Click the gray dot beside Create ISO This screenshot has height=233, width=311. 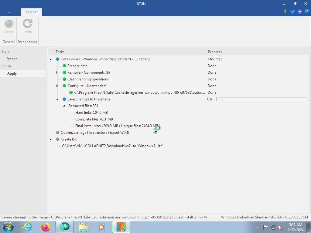pyautogui.click(x=57, y=139)
